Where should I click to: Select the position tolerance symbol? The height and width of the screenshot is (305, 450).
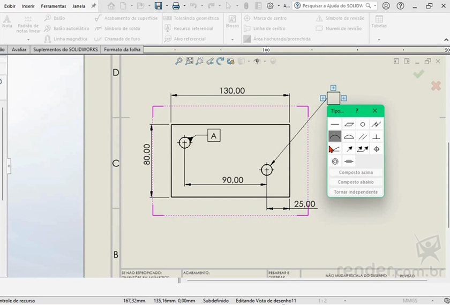click(377, 149)
